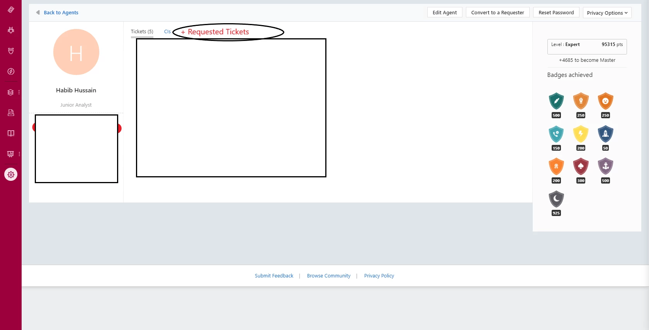Click the maroon spade badge worth 300
The width and height of the screenshot is (649, 330).
(x=581, y=167)
